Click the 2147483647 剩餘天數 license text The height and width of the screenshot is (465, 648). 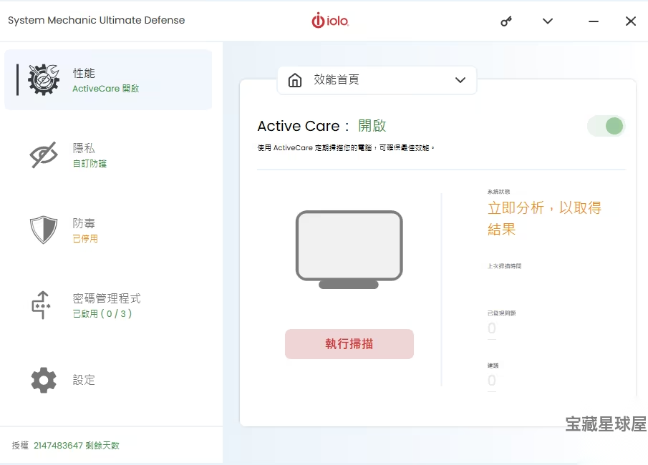(x=77, y=446)
